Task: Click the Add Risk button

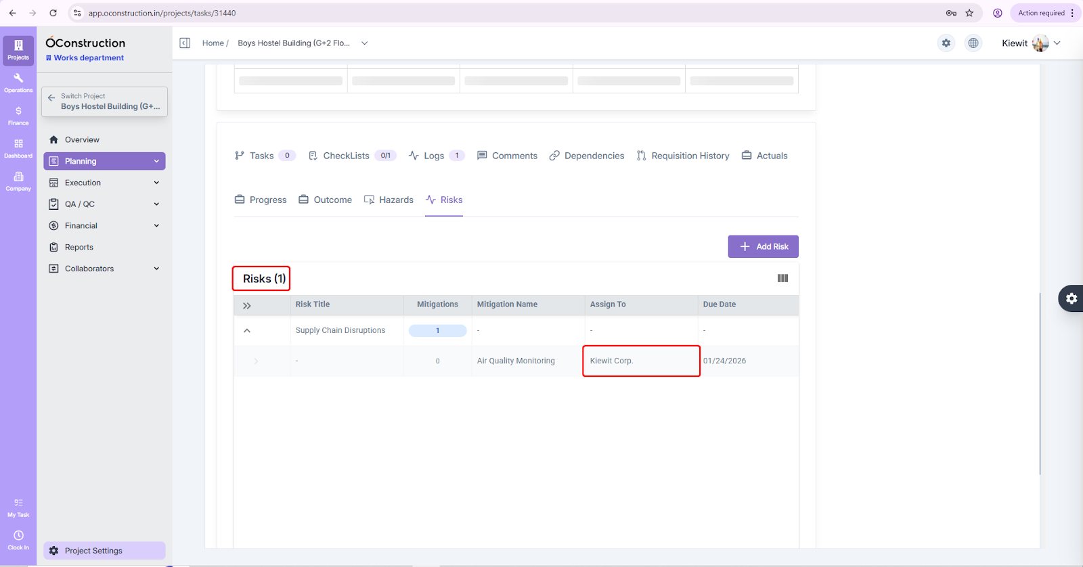Action: pyautogui.click(x=763, y=247)
